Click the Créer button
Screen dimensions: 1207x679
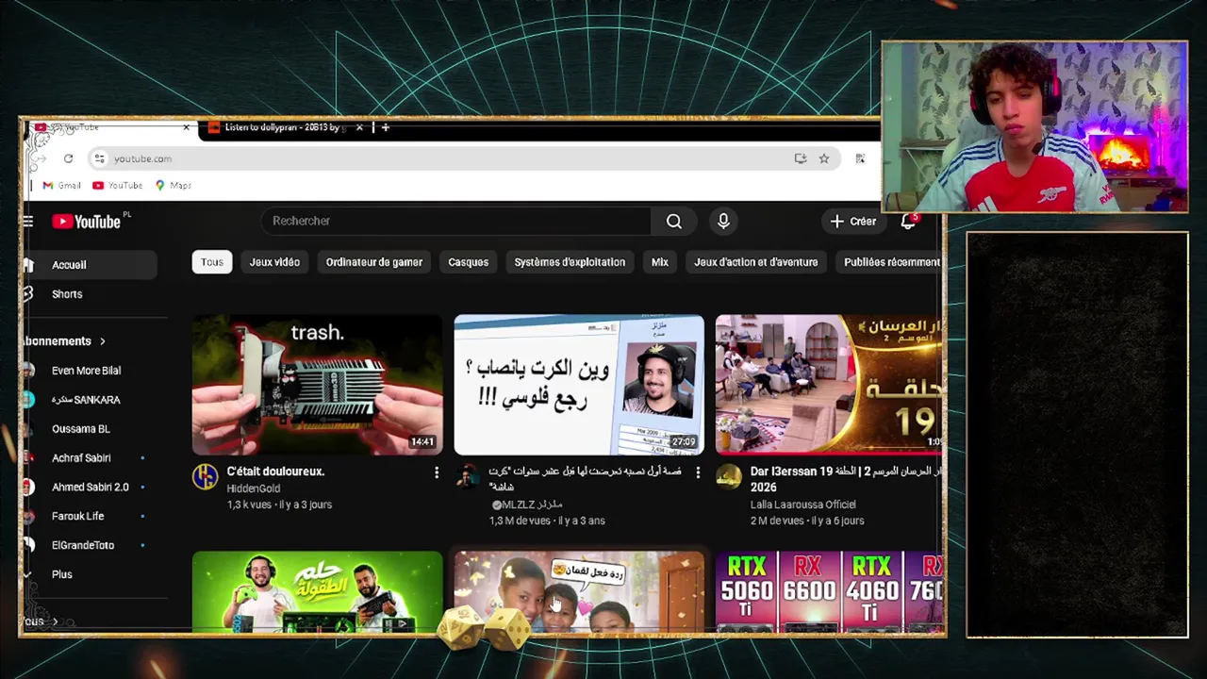click(853, 221)
